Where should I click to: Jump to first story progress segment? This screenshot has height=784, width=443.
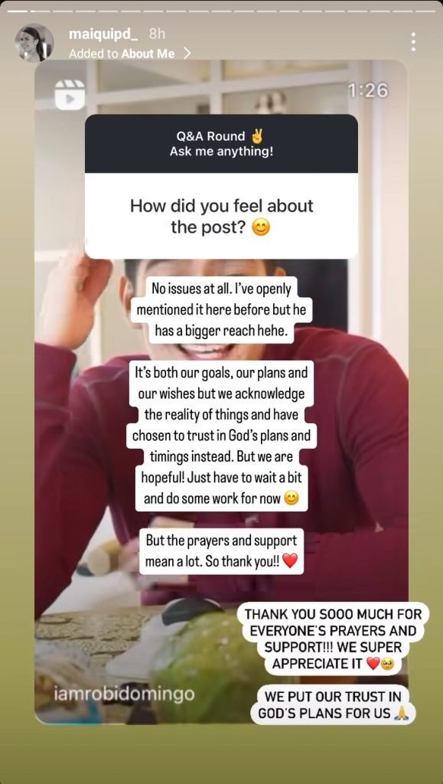[x=18, y=11]
